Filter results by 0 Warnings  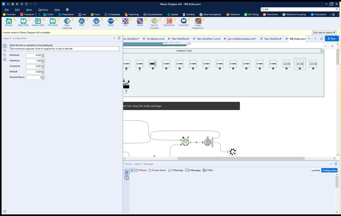(x=175, y=170)
